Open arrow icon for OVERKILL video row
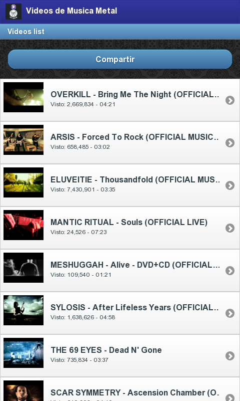This screenshot has height=401, width=240. coord(230,100)
